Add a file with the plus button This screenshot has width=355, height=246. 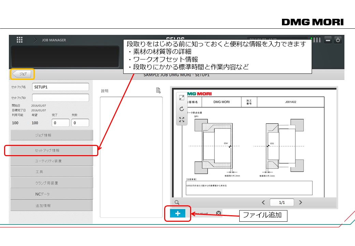tap(178, 214)
